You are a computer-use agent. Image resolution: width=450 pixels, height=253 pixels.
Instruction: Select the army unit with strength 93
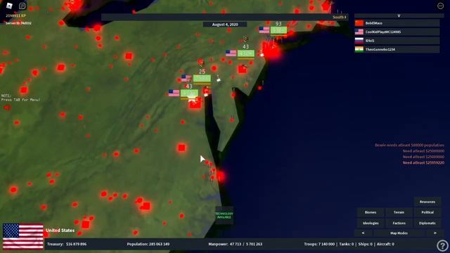point(278,30)
